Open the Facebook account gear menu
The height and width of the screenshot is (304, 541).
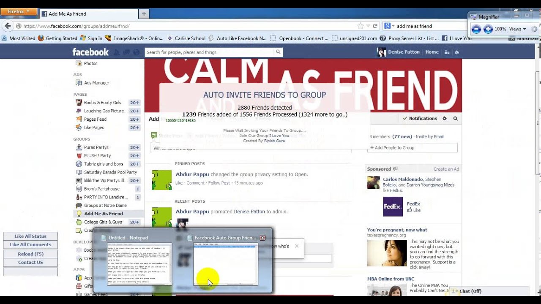click(456, 52)
